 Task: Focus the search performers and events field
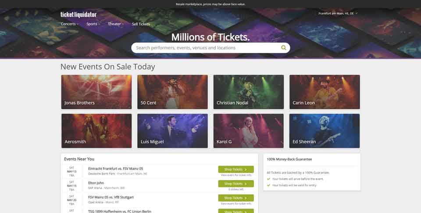coord(210,47)
